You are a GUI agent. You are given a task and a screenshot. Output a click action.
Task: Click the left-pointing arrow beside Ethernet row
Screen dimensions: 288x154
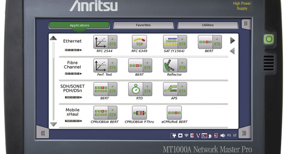(232, 51)
